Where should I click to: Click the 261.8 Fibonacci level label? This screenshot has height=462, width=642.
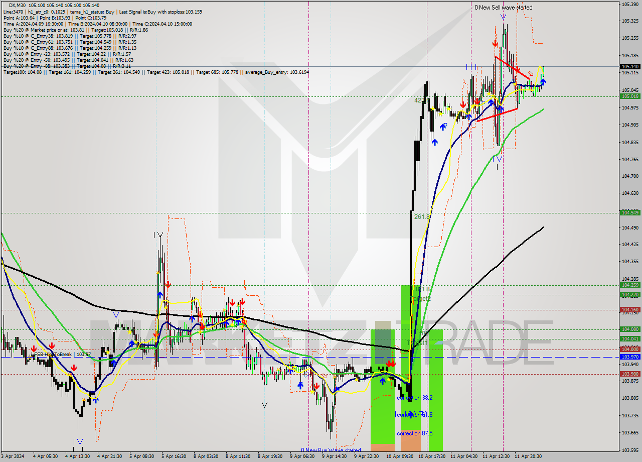coord(421,217)
